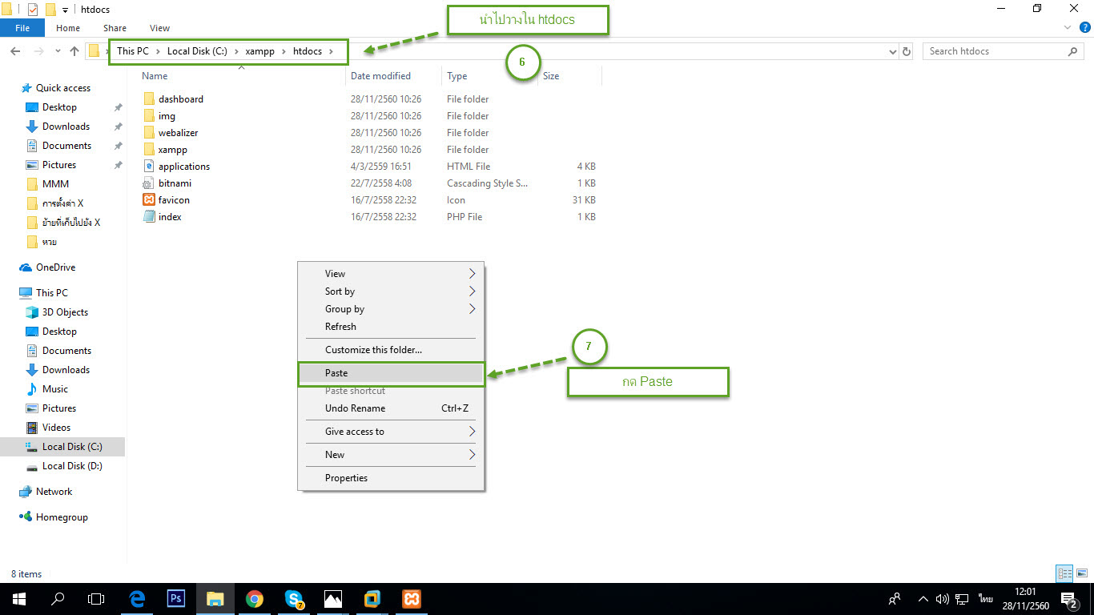Open the Share ribbon tab
Image resolution: width=1094 pixels, height=615 pixels.
(115, 28)
